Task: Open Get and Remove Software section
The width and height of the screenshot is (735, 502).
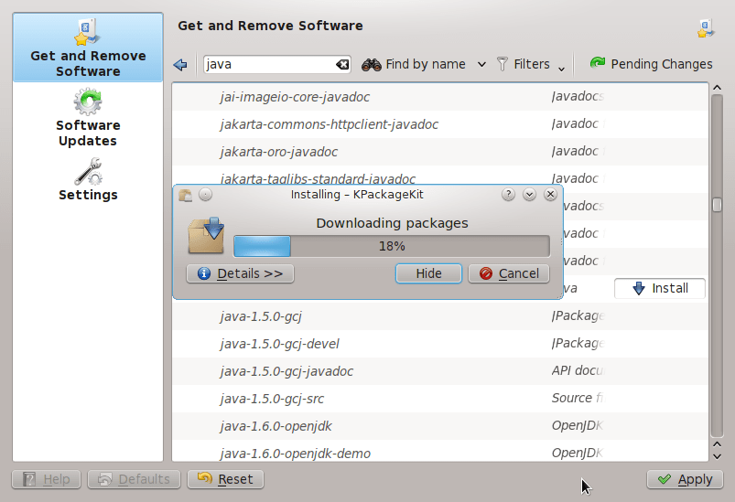Action: (x=88, y=48)
